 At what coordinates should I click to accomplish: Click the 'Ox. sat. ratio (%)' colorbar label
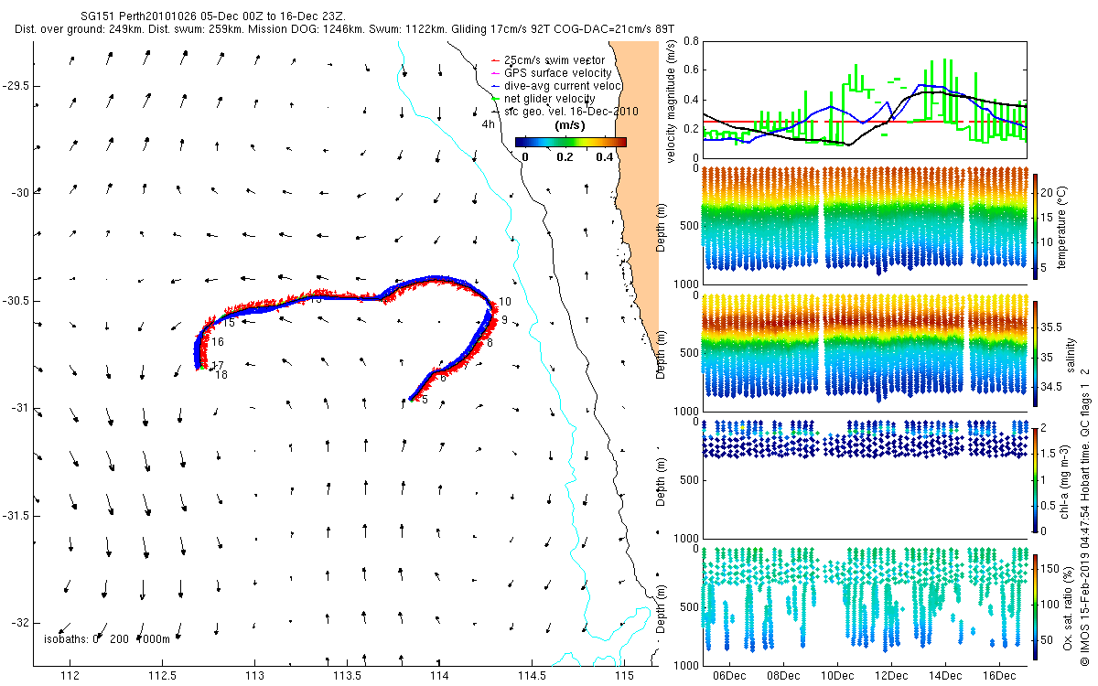1068,606
